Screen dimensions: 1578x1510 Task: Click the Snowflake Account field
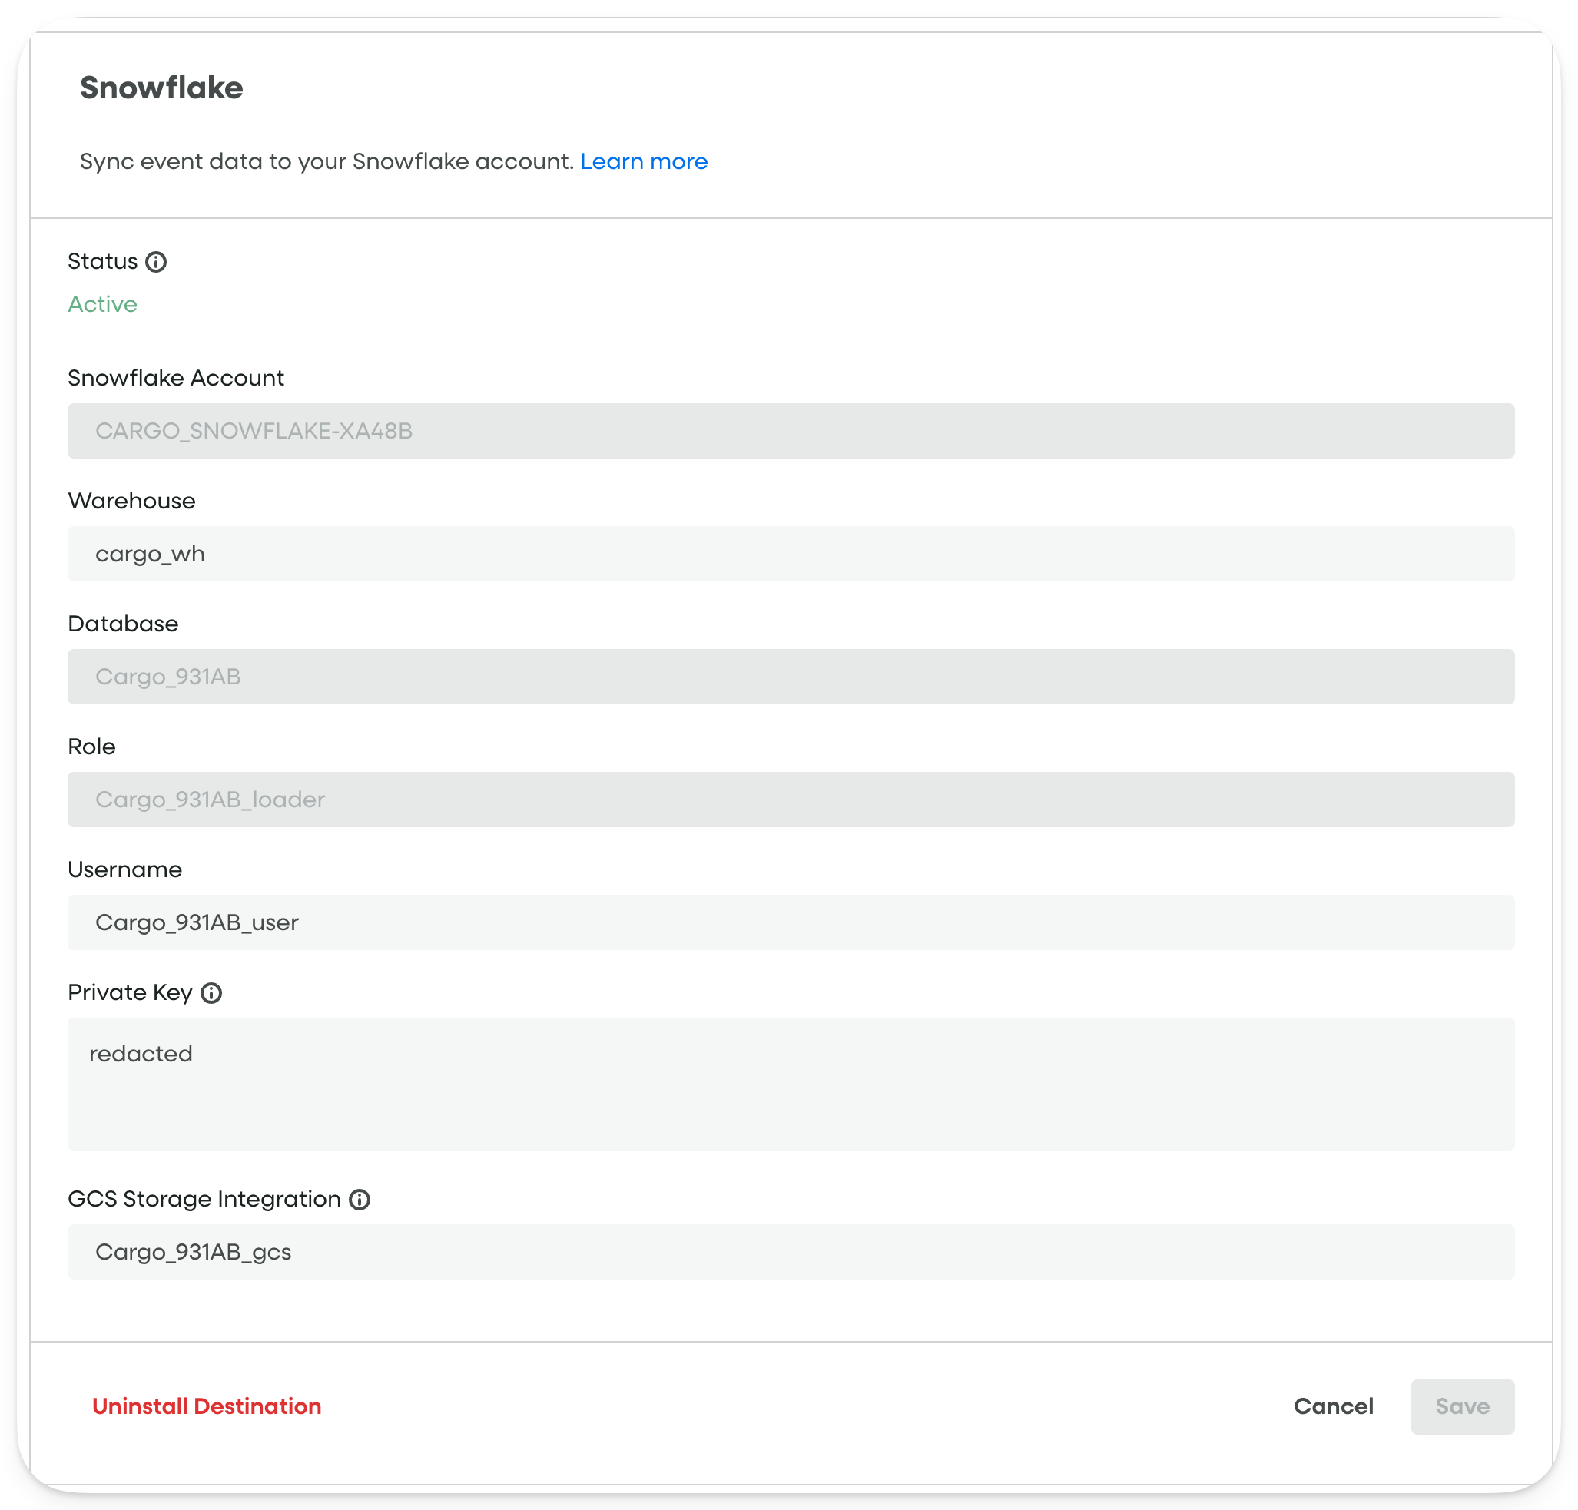click(790, 431)
